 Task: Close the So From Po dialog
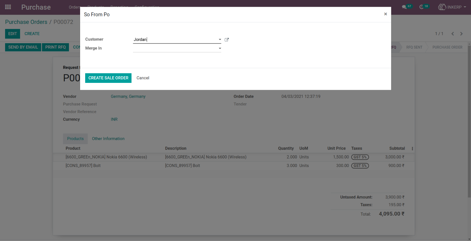[x=386, y=14]
